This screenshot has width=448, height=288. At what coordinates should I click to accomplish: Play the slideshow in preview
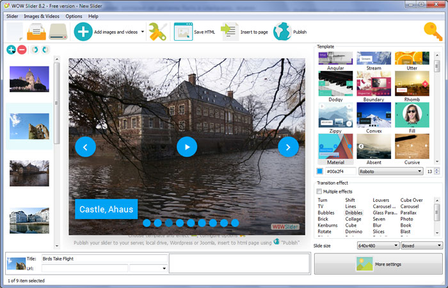187,147
